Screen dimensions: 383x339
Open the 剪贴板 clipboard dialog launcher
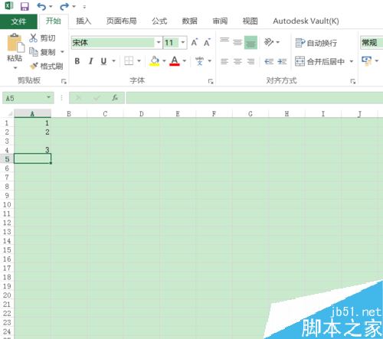tap(64, 81)
